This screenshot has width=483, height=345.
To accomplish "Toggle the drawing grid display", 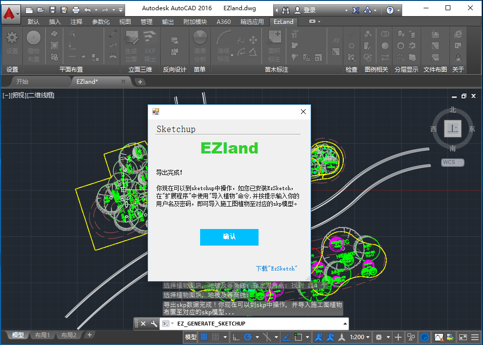I will [204, 337].
